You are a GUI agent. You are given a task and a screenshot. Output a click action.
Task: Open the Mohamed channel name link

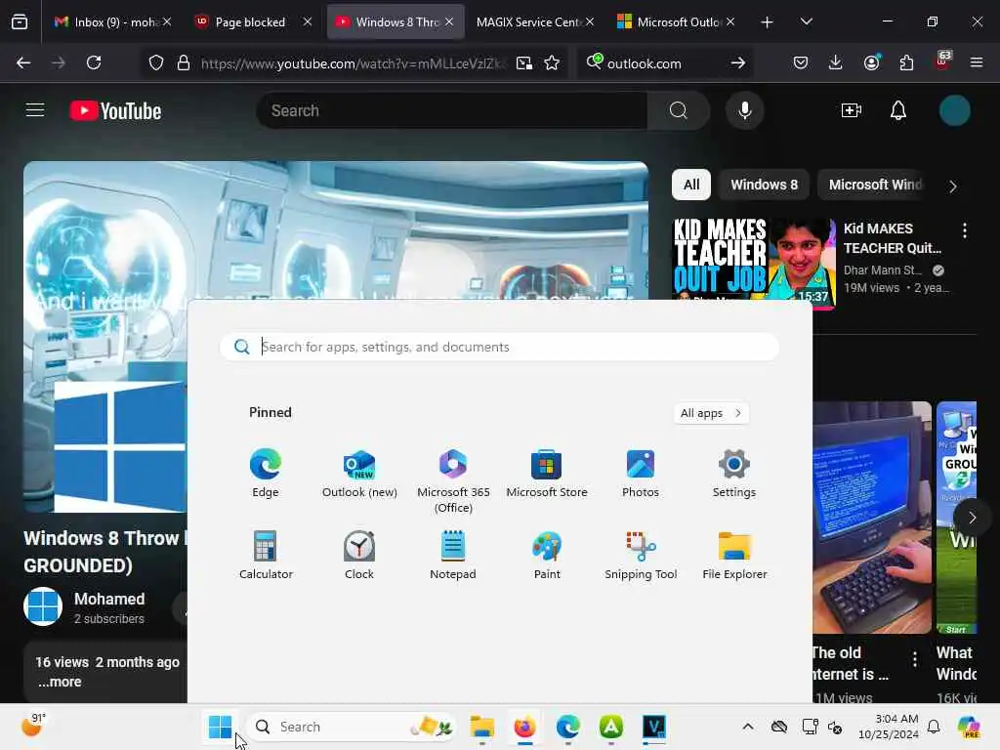(109, 599)
